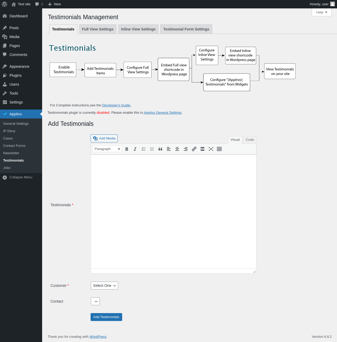The height and width of the screenshot is (342, 337).
Task: Click inside the testimonial text editor area
Action: coord(174,211)
